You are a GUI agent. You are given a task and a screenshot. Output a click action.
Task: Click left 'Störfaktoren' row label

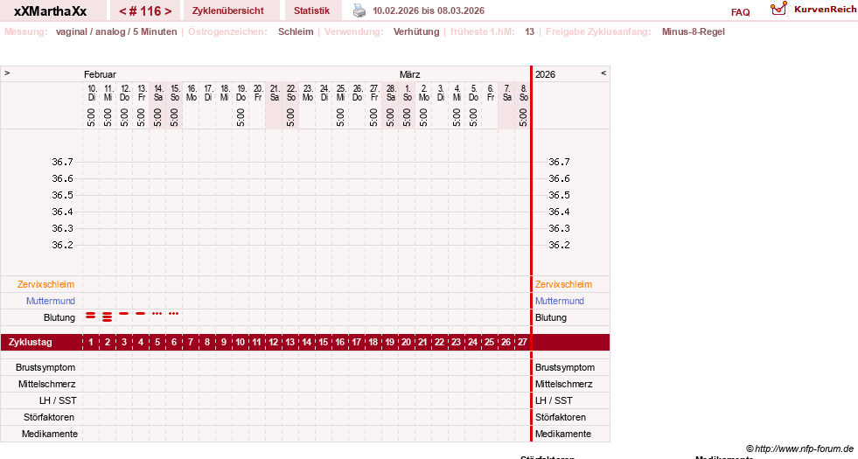(x=49, y=417)
